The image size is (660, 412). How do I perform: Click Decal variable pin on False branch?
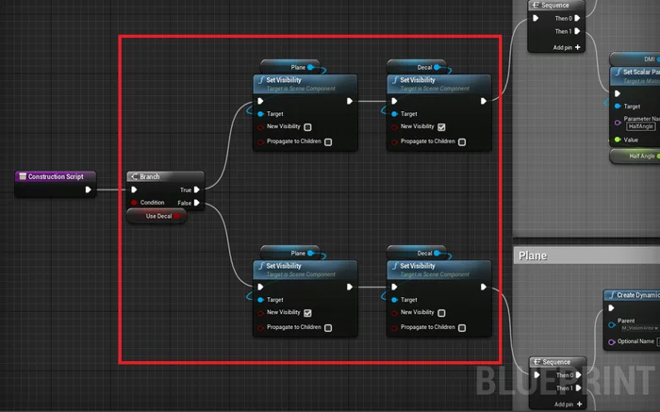pyautogui.click(x=437, y=253)
